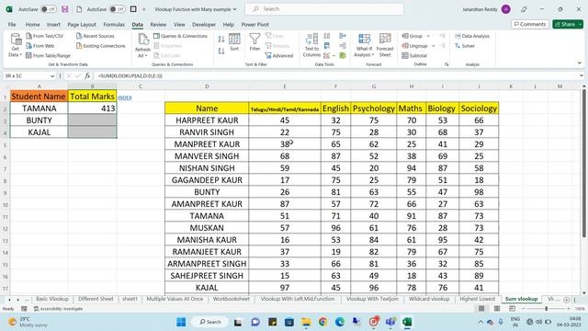Open Outline dialog launcher
This screenshot has width=588, height=331.
[447, 64]
